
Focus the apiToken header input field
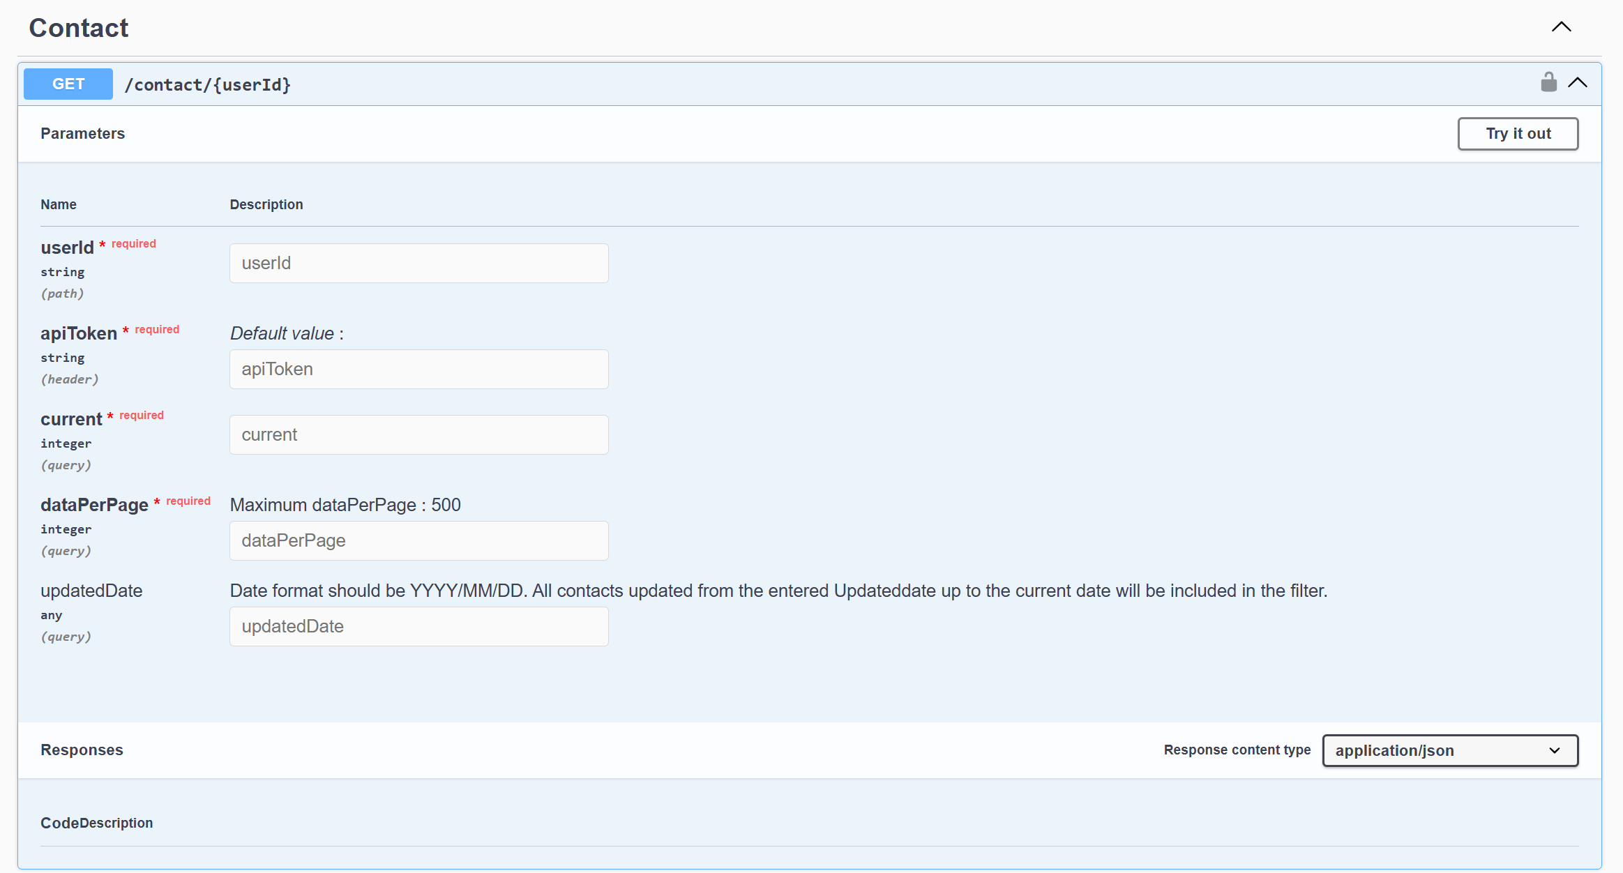point(418,369)
